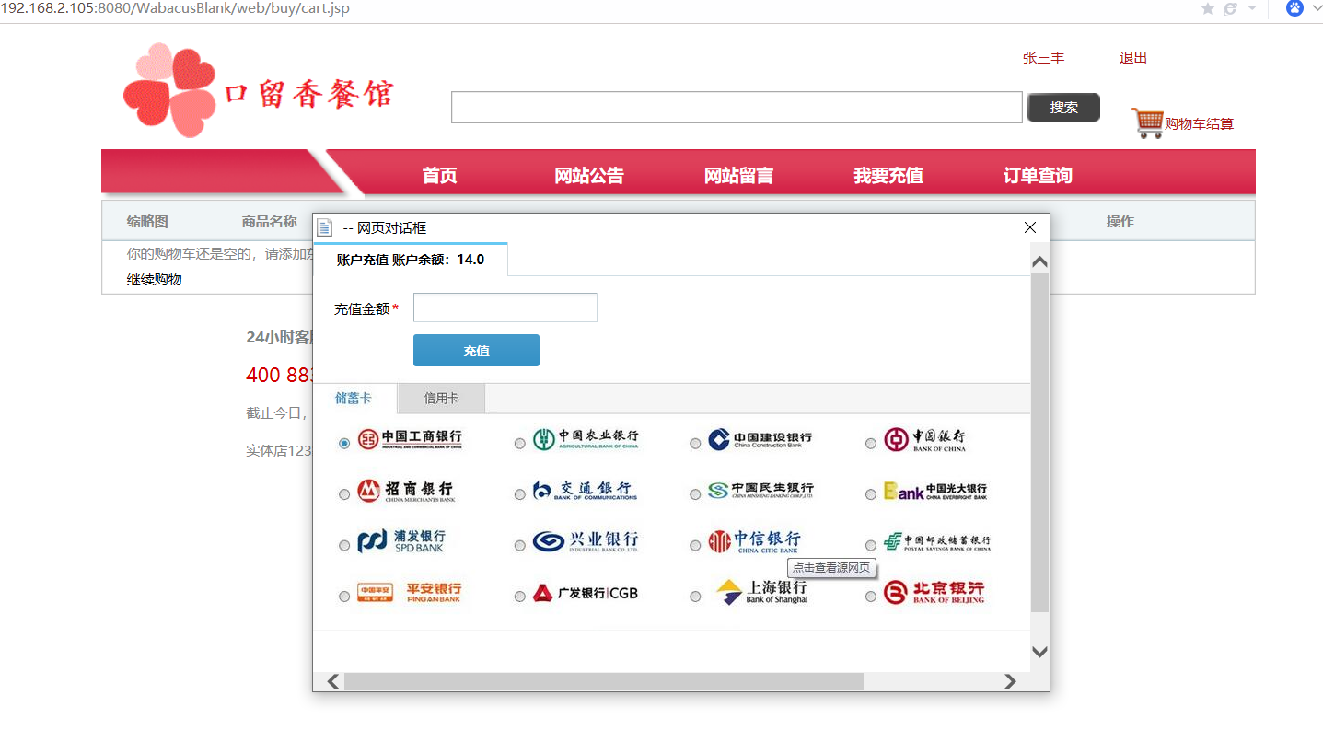Click the dialog horizontal scrollbar thumb
1323x742 pixels.
tap(604, 681)
